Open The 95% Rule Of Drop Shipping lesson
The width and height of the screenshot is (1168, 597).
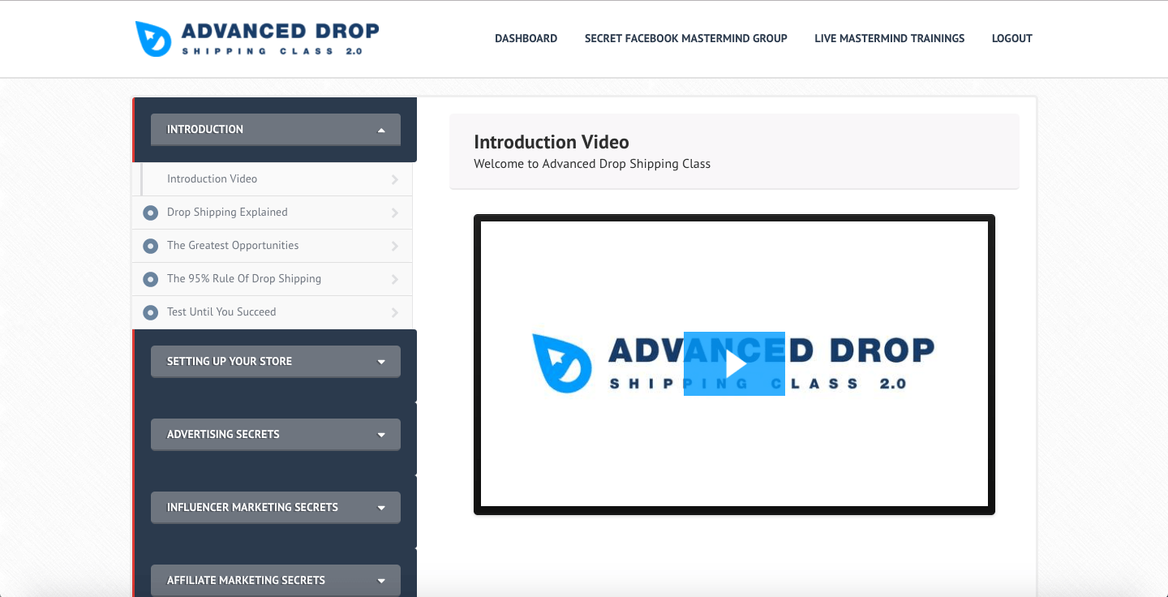pos(272,279)
